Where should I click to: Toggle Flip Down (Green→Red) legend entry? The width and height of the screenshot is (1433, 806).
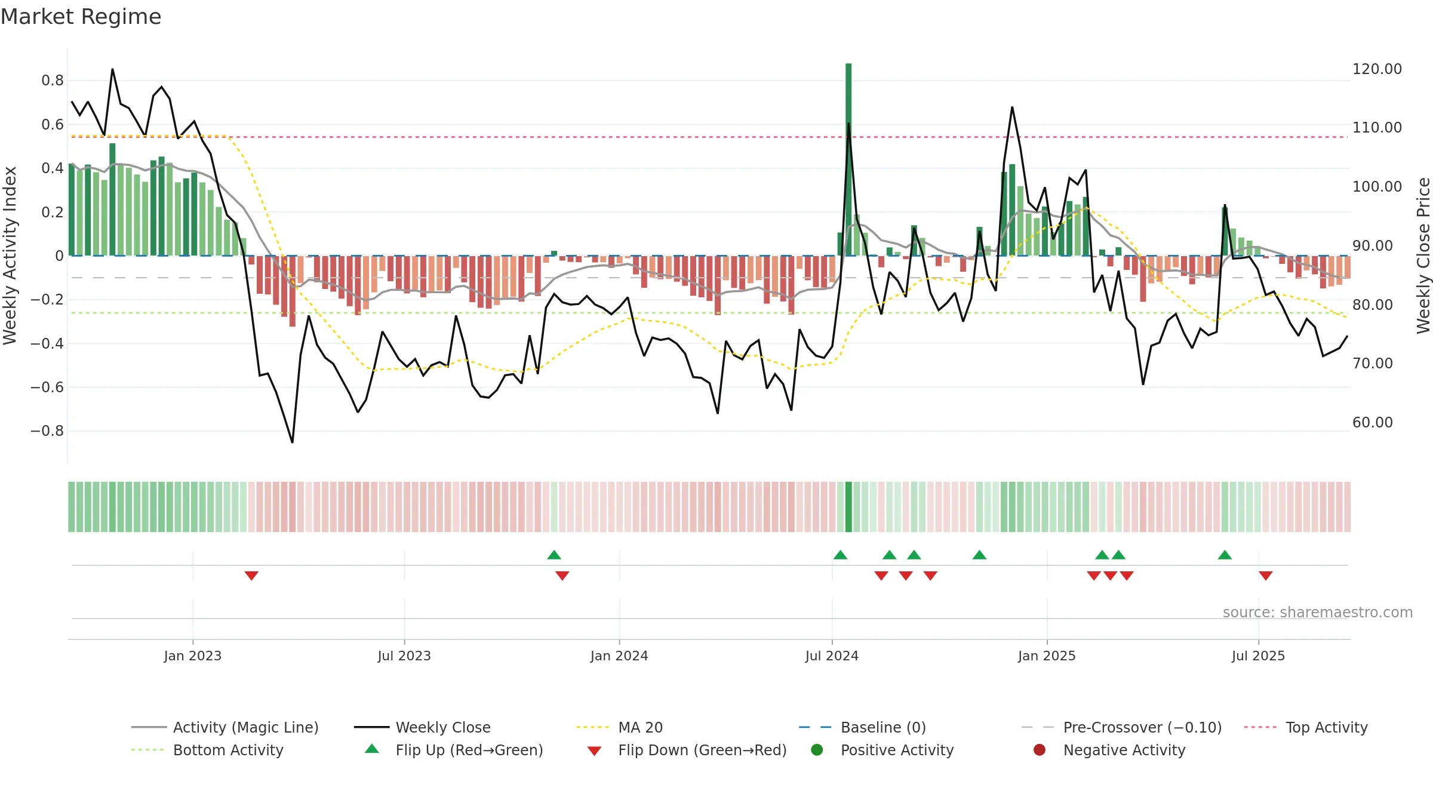click(687, 750)
